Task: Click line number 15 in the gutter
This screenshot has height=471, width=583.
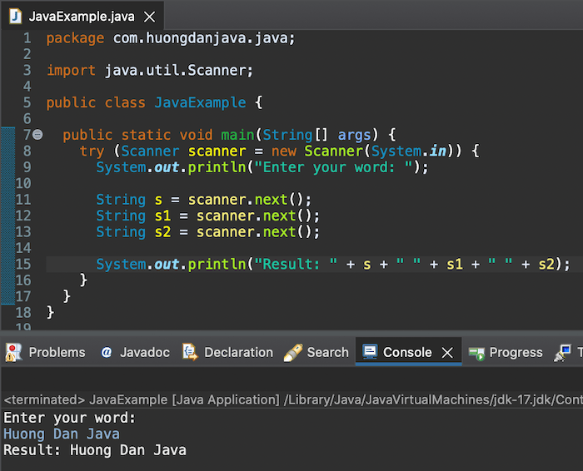Action: tap(23, 264)
